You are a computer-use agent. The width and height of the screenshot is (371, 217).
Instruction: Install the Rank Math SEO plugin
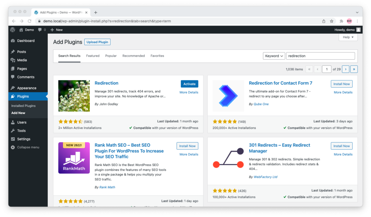pyautogui.click(x=187, y=146)
